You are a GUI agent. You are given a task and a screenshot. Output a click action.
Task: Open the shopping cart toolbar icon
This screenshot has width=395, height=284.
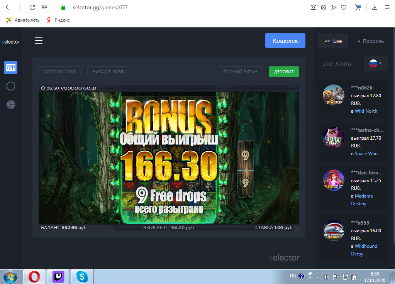point(358,7)
